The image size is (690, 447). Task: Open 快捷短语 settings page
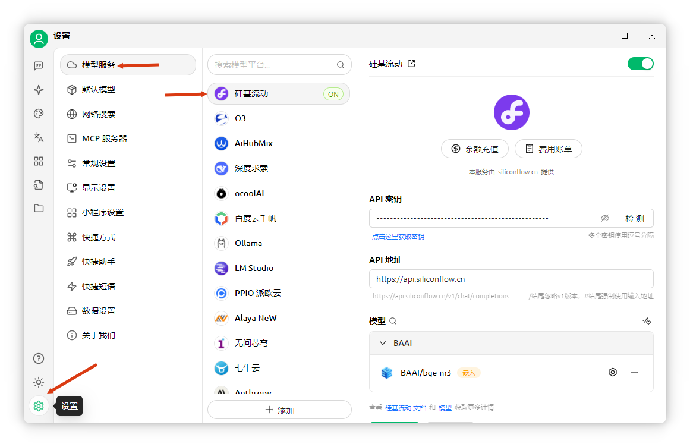128,287
